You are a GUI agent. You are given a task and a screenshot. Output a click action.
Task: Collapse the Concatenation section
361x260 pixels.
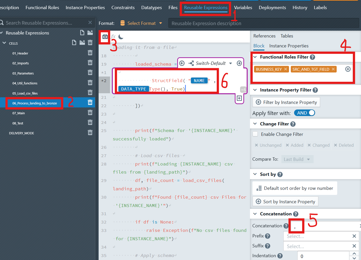[x=255, y=214]
